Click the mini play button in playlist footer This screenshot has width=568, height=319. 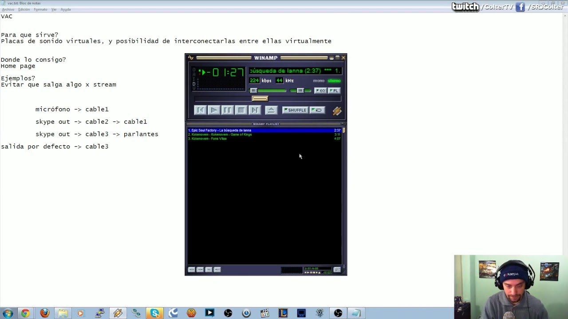(x=309, y=272)
